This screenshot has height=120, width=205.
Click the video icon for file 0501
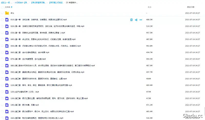point(7,46)
